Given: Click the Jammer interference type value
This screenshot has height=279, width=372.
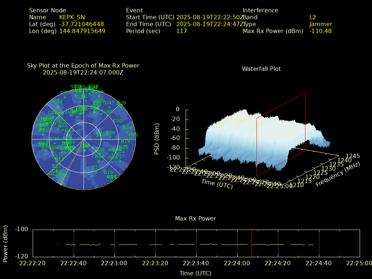Looking at the screenshot, I should pyautogui.click(x=320, y=24).
